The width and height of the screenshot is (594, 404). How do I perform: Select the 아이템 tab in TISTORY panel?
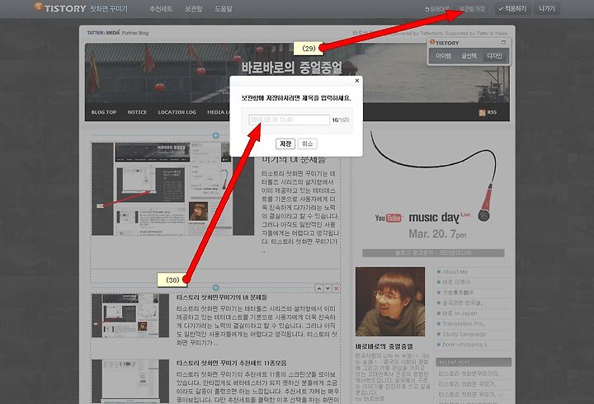pos(443,56)
